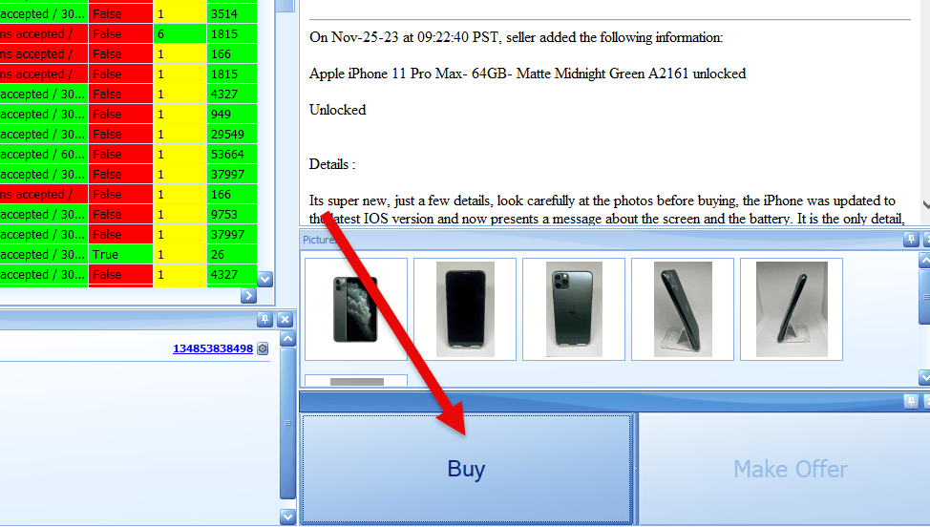930x527 pixels.
Task: Click the False cell in the 53664 row
Action: coord(121,154)
